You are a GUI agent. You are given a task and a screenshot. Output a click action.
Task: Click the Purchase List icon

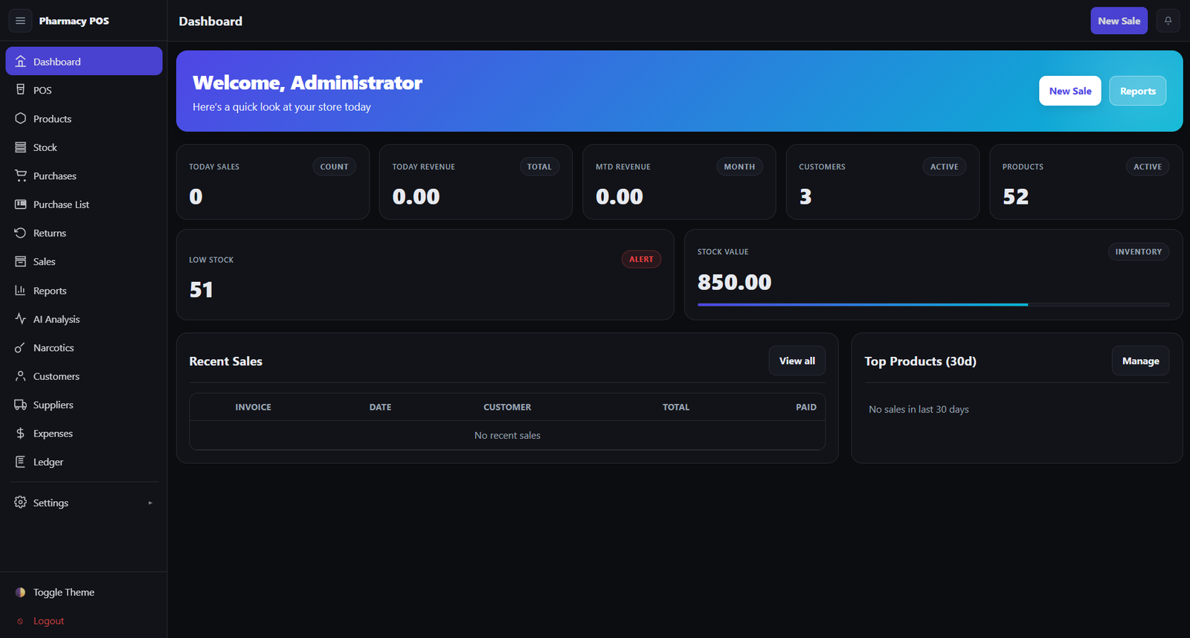(x=20, y=204)
